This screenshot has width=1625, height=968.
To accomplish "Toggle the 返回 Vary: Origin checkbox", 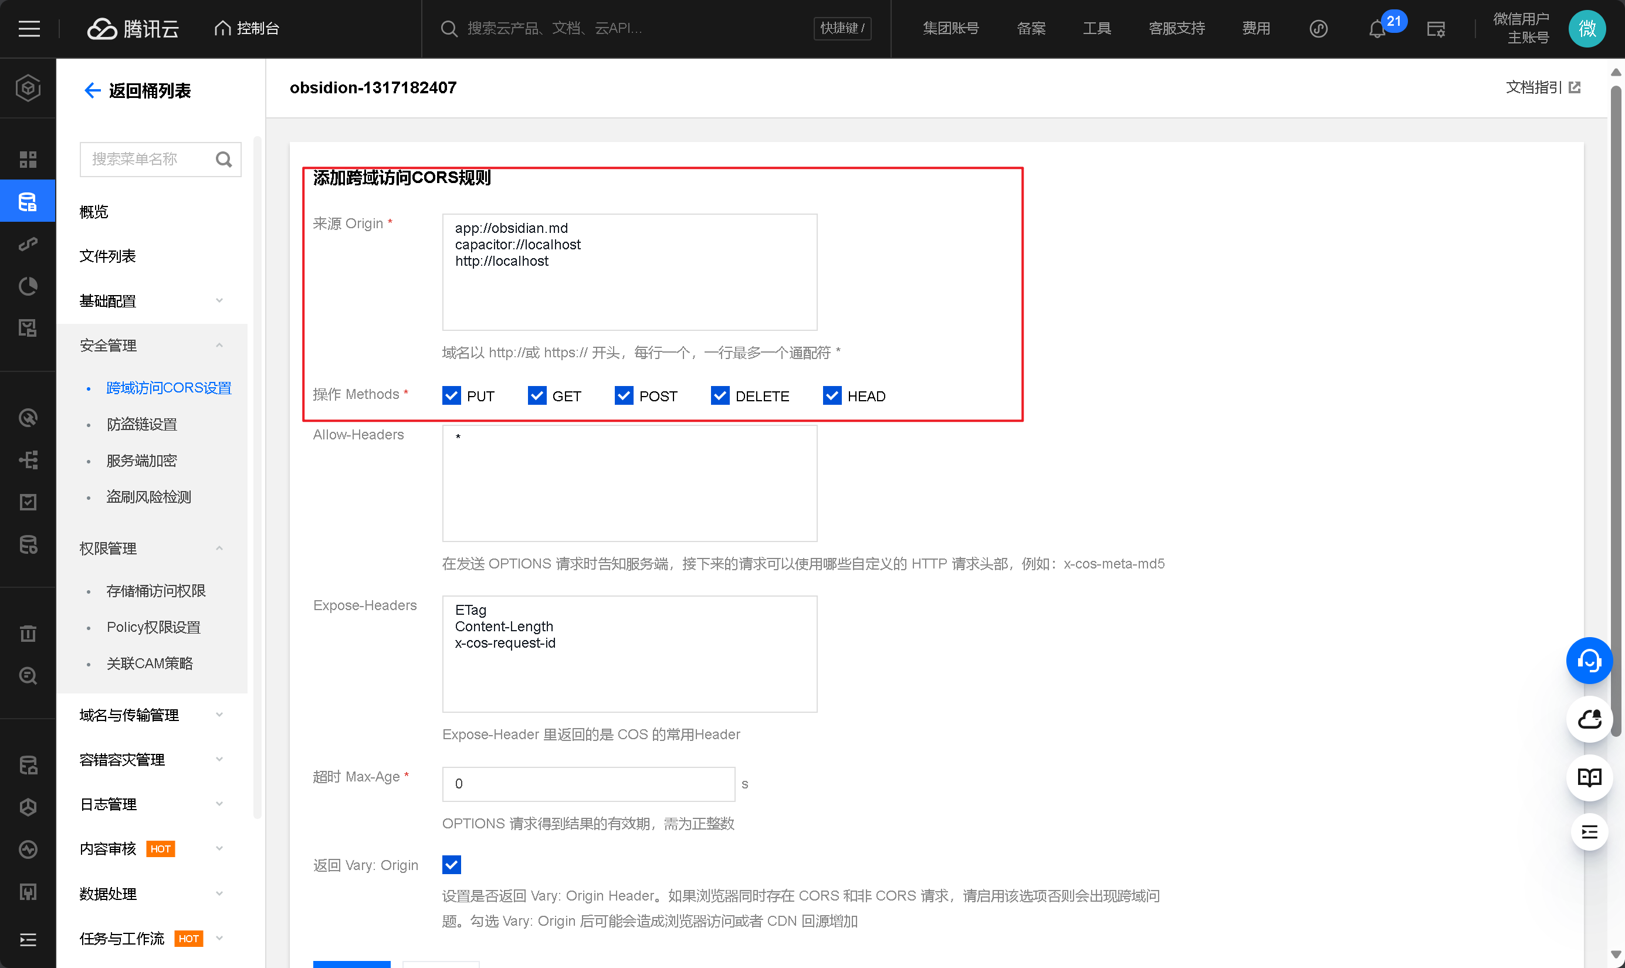I will pos(451,865).
